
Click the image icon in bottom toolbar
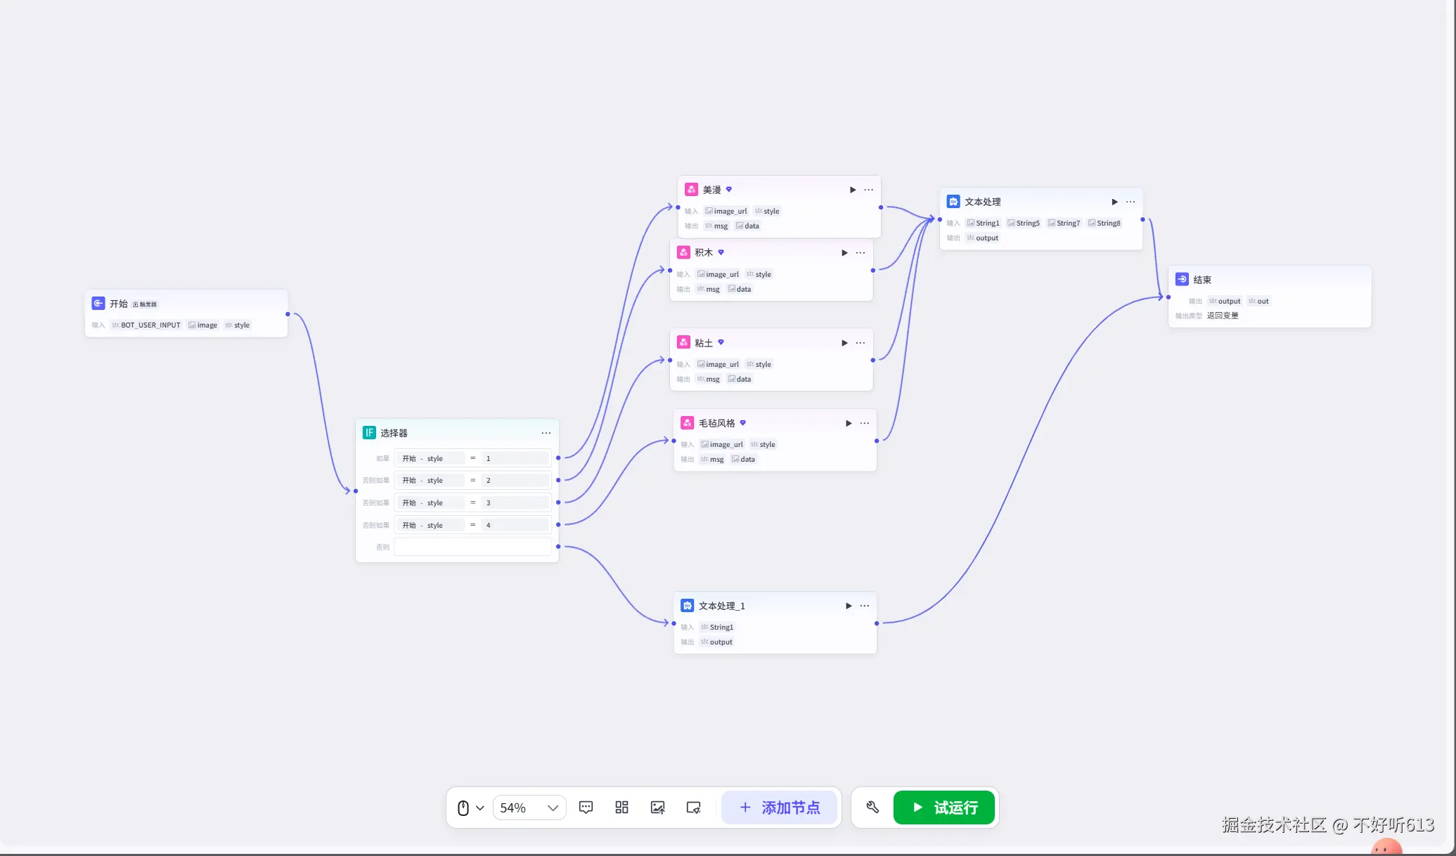[x=657, y=808]
